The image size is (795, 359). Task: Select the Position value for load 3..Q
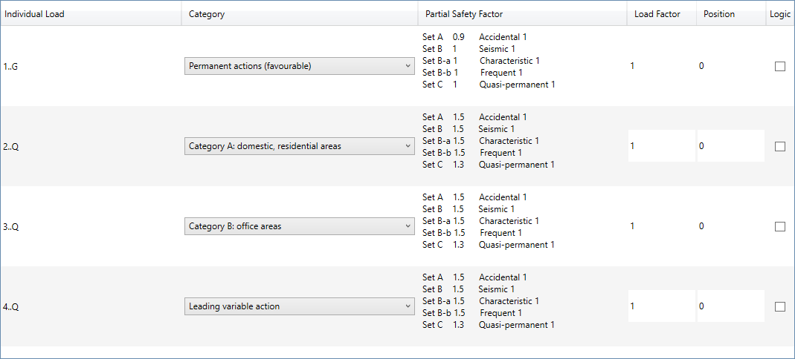[701, 226]
